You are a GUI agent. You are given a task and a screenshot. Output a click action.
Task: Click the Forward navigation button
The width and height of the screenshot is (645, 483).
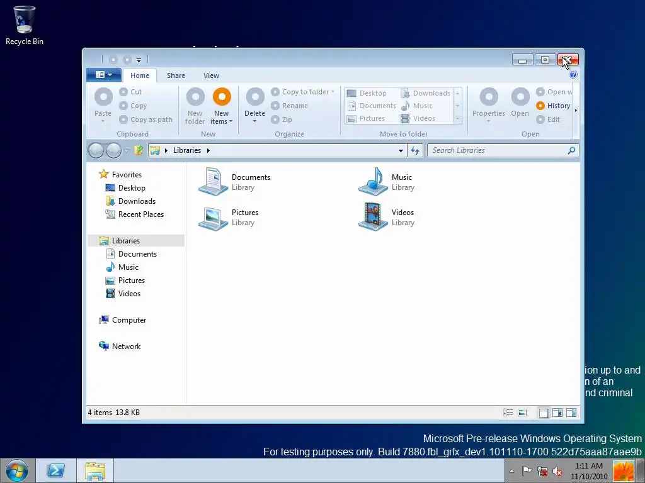coord(113,151)
